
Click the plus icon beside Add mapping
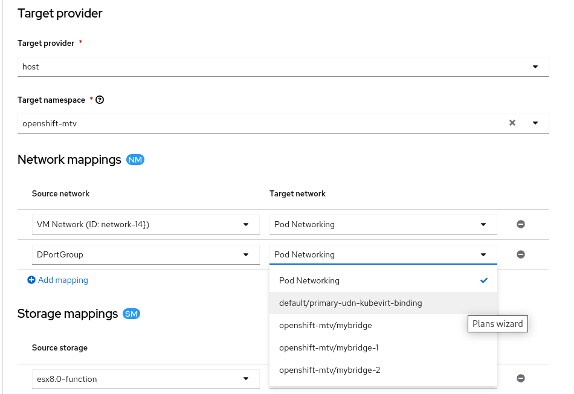31,280
